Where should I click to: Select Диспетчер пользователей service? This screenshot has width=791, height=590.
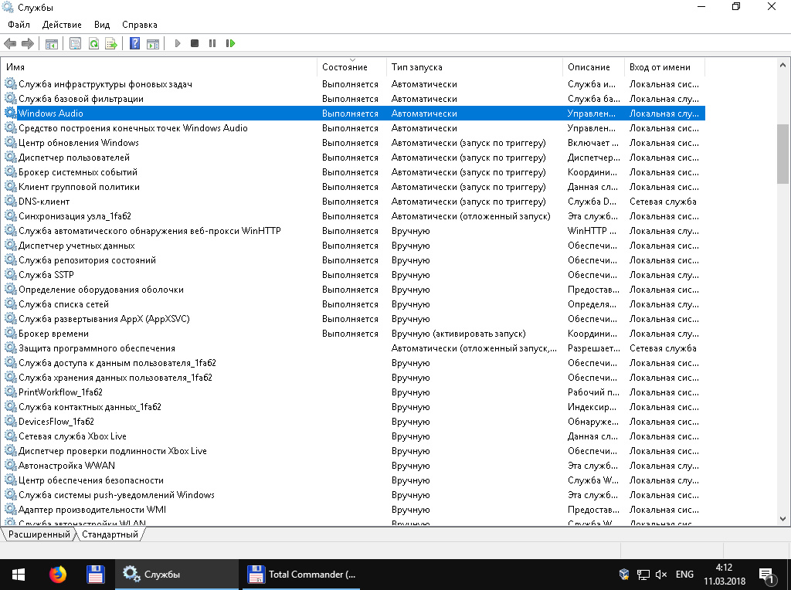pyautogui.click(x=74, y=158)
